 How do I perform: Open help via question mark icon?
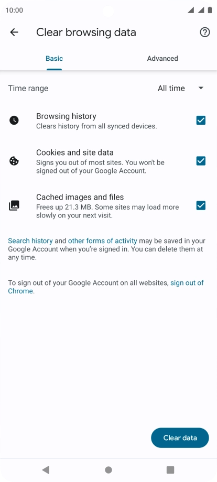(205, 32)
